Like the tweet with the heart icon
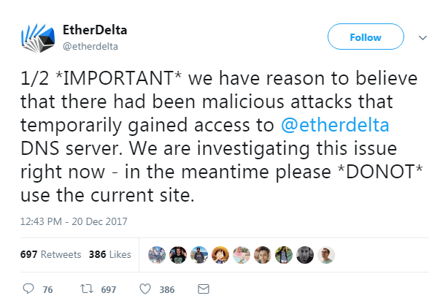This screenshot has height=301, width=448. point(145,289)
